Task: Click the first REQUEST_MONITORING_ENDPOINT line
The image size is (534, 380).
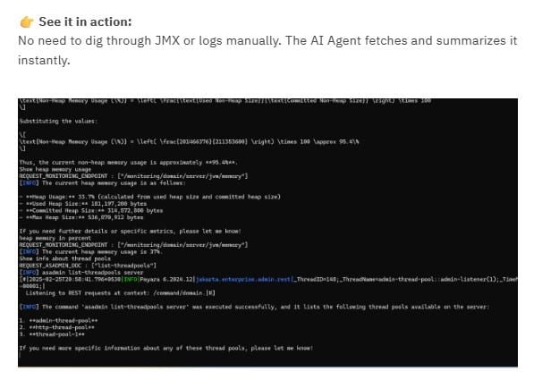Action: point(133,176)
